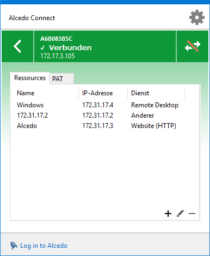The image size is (210, 256).
Task: Open settings with the gear icon
Action: point(197,17)
